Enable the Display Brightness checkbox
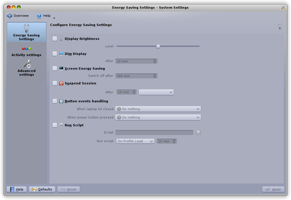The image size is (291, 200). pyautogui.click(x=55, y=39)
